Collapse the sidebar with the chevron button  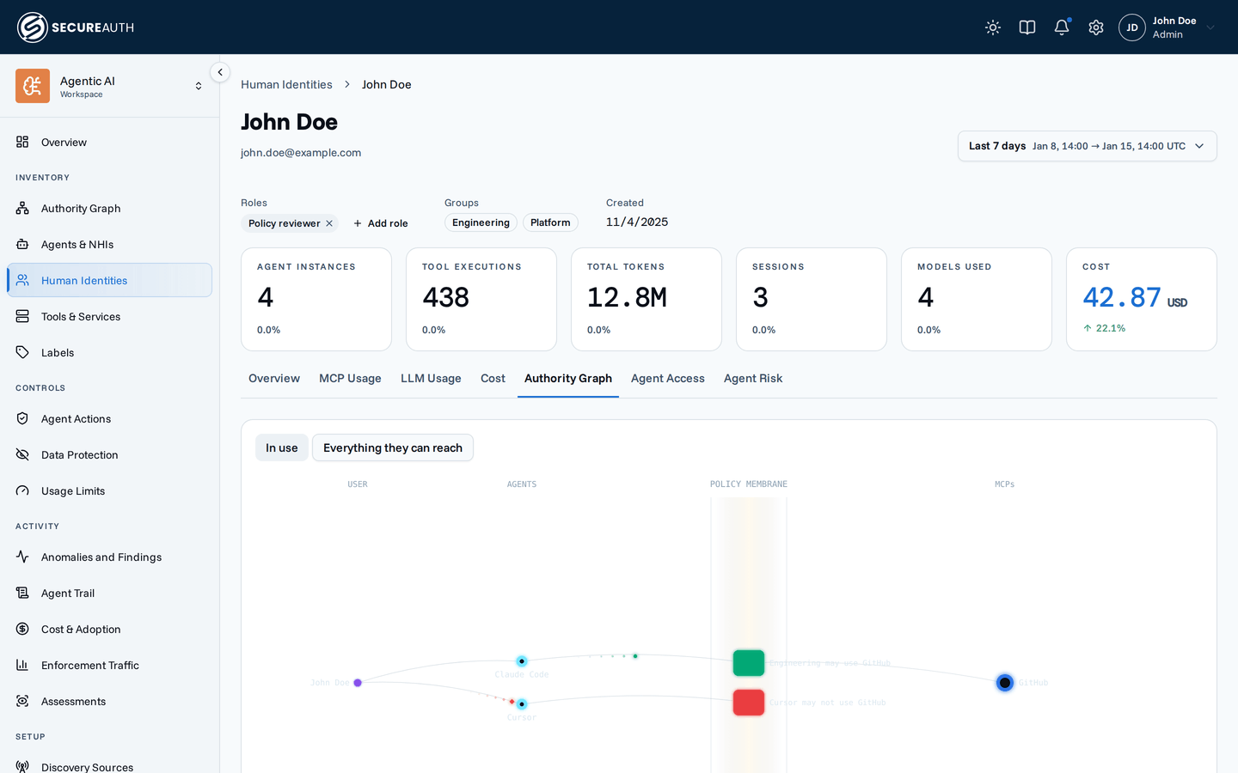click(x=220, y=72)
